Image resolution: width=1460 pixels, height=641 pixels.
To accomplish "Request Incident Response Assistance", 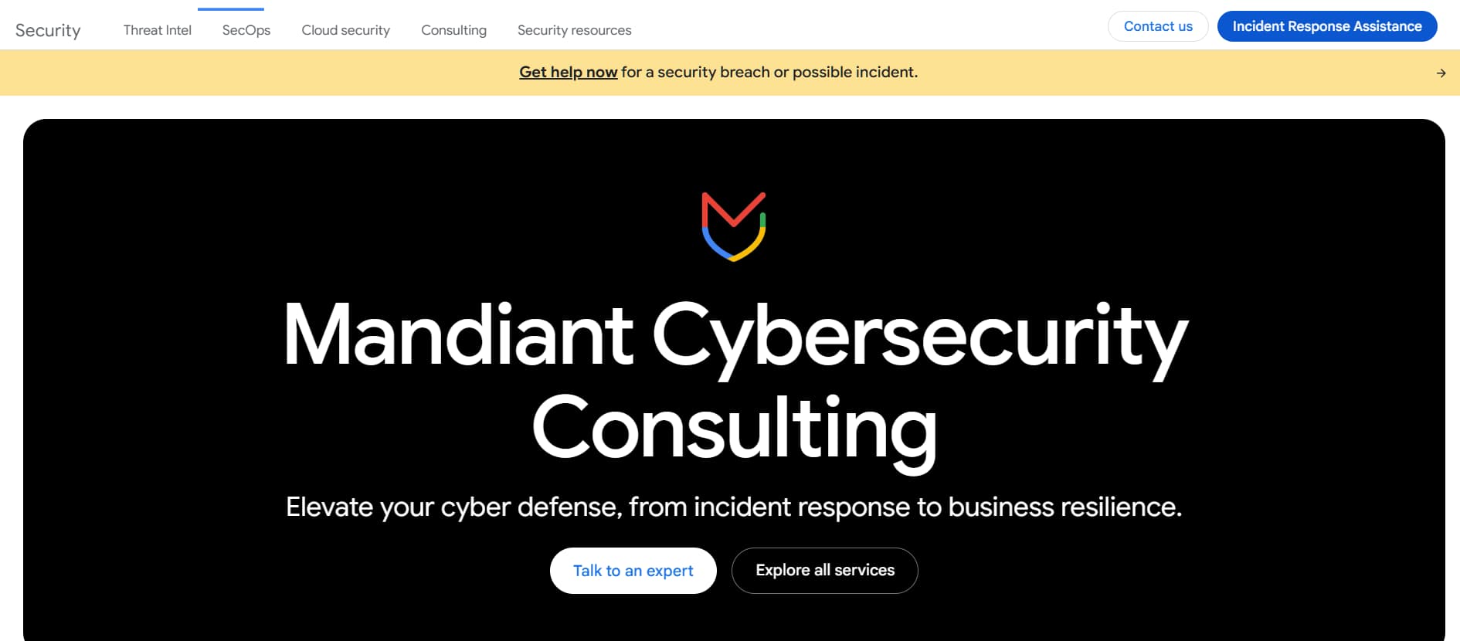I will tap(1326, 25).
